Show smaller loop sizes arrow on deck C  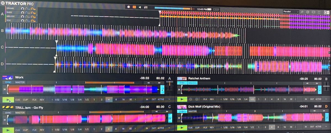[x=52, y=129]
